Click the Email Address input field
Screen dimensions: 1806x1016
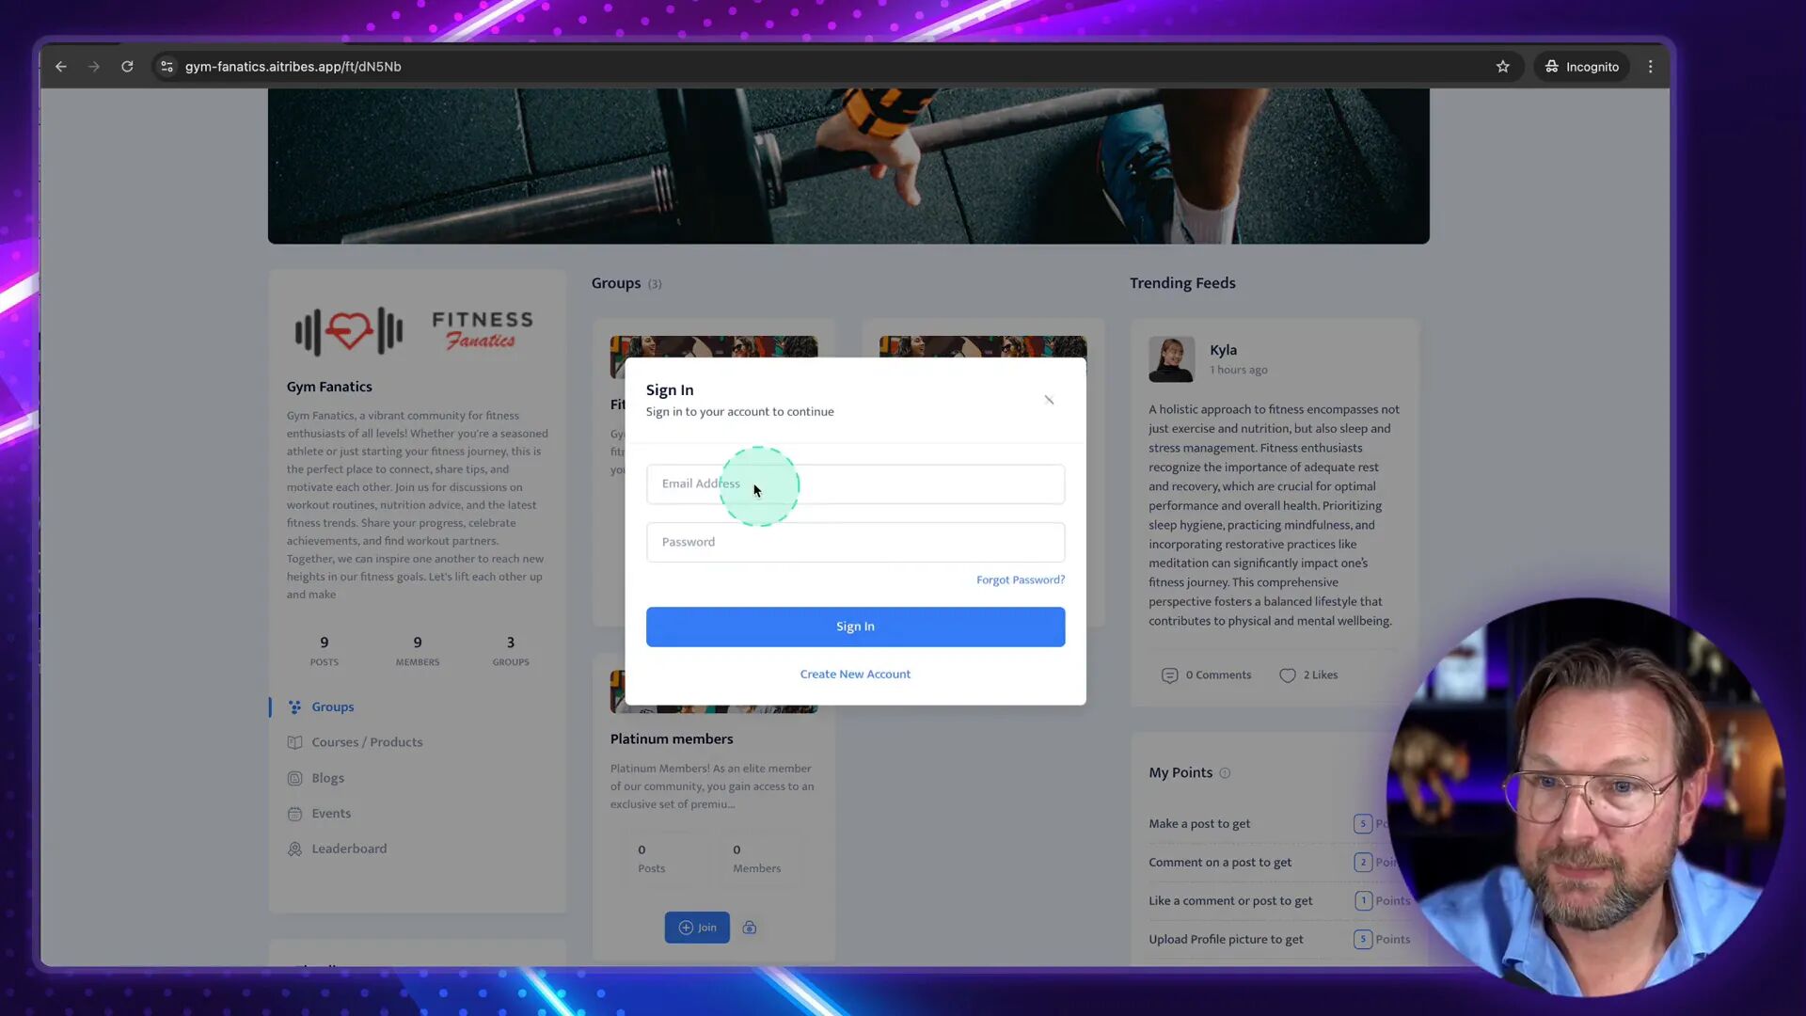855,484
